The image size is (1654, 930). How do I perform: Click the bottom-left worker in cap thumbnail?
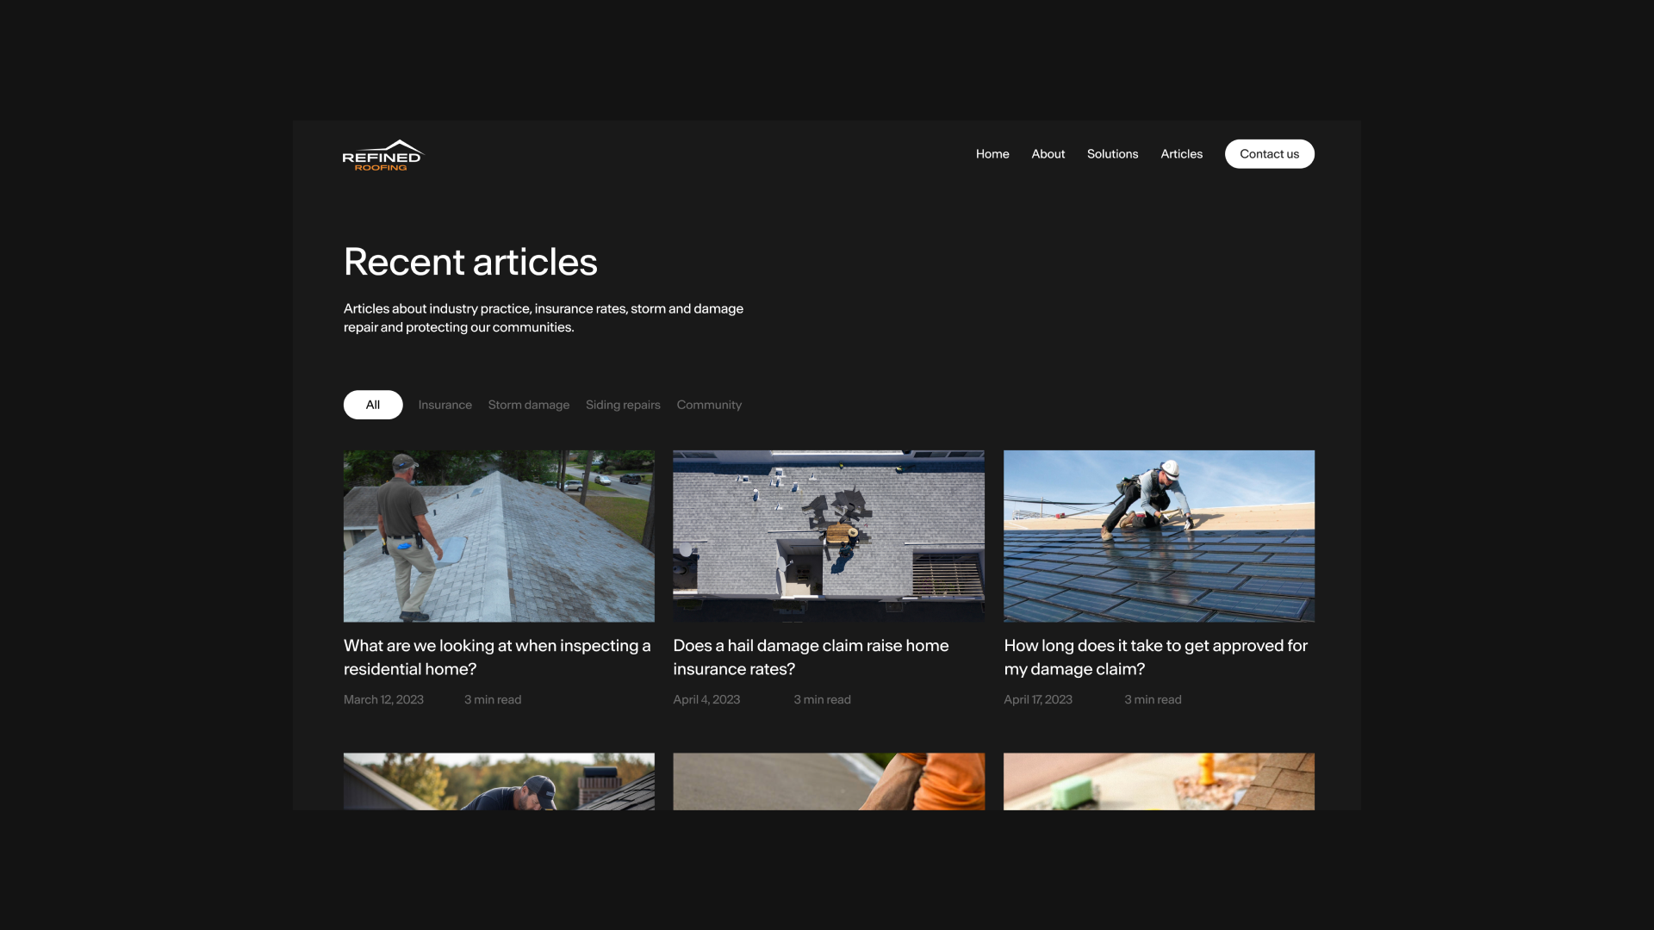(x=499, y=781)
